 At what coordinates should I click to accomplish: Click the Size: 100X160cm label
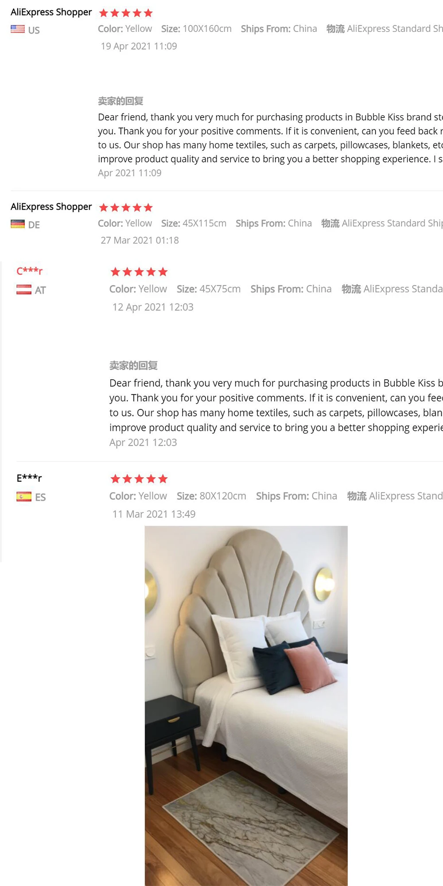[196, 29]
